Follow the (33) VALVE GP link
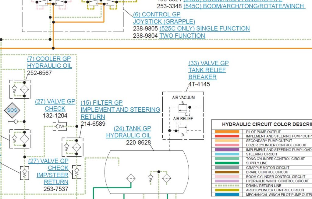The width and height of the screenshot is (312, 199). (208, 63)
